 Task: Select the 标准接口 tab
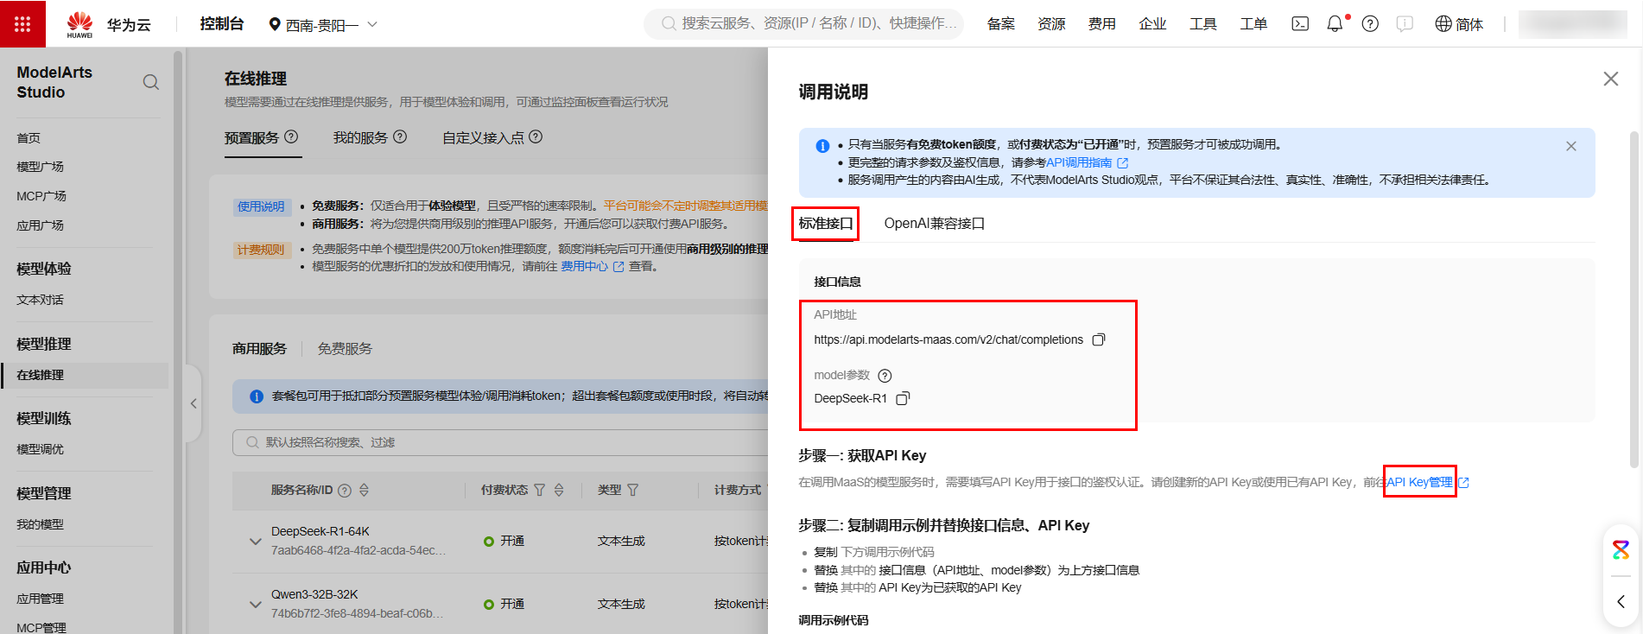pyautogui.click(x=825, y=224)
